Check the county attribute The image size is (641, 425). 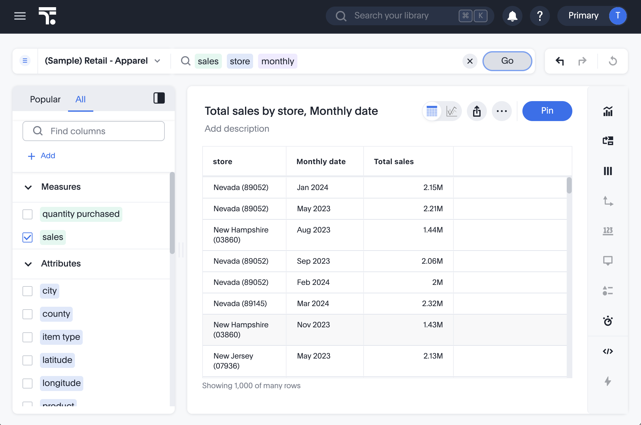27,314
